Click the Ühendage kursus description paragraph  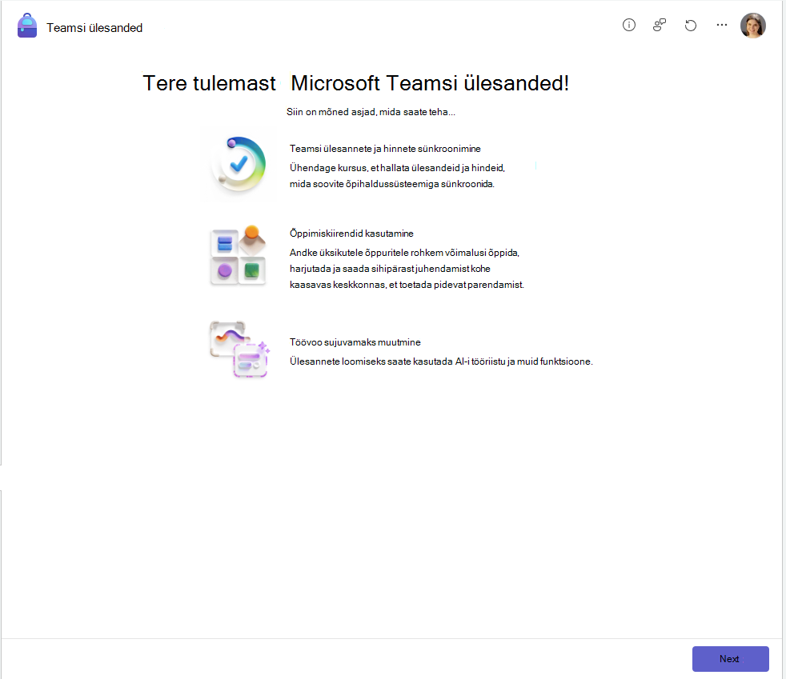click(397, 176)
